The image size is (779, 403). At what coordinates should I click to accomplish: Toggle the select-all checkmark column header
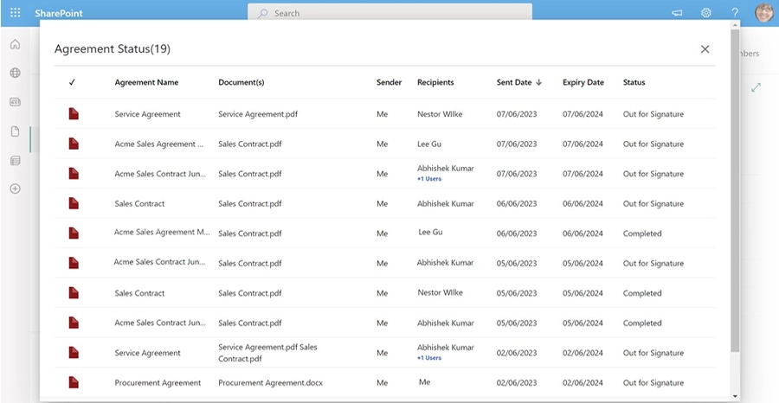pyautogui.click(x=72, y=82)
